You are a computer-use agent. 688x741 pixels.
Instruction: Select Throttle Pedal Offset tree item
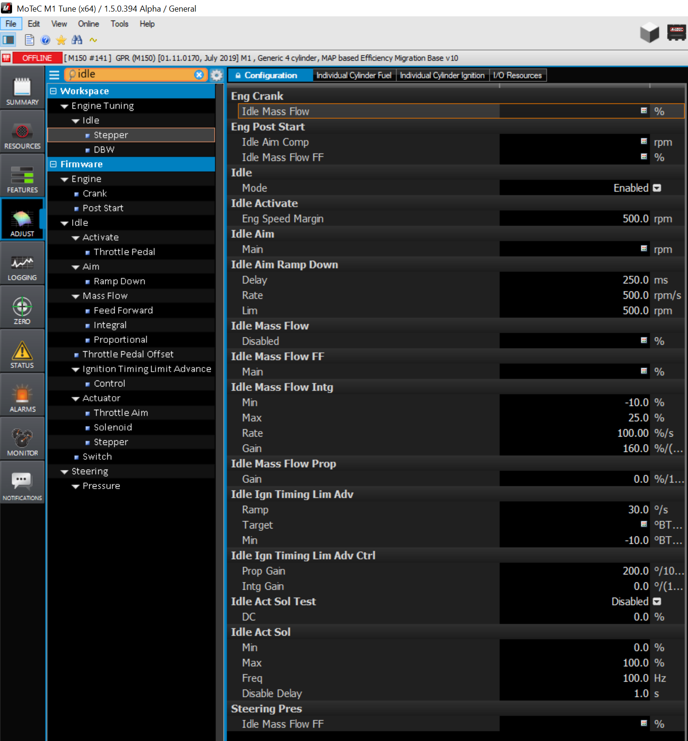point(128,354)
